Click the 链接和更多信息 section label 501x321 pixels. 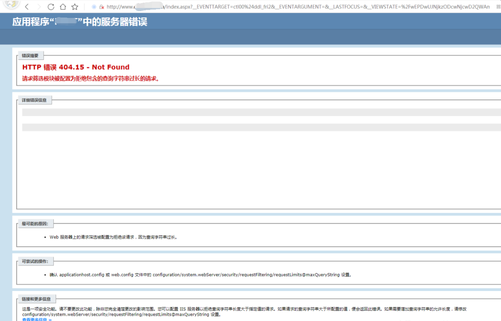36,299
